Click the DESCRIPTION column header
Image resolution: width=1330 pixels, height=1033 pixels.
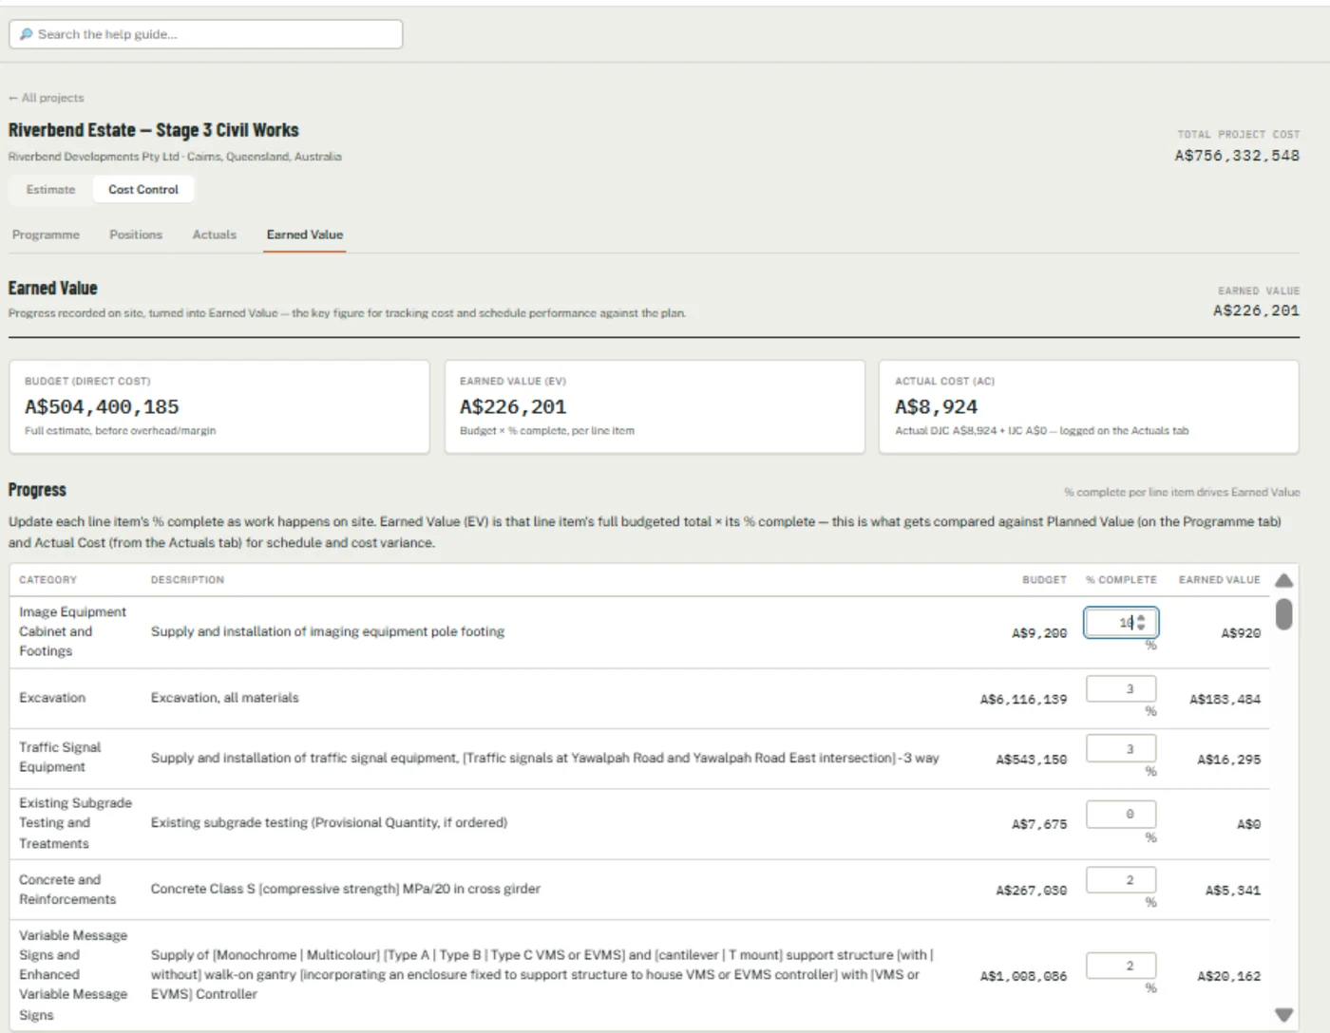coord(187,580)
